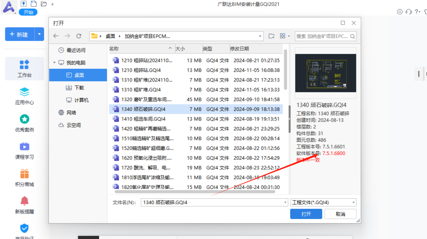Open 应用中心 in the sidebar
The width and height of the screenshot is (427, 239).
click(24, 96)
